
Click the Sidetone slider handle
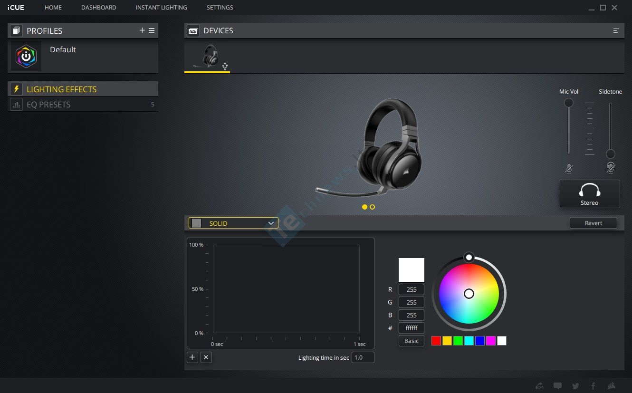[611, 154]
